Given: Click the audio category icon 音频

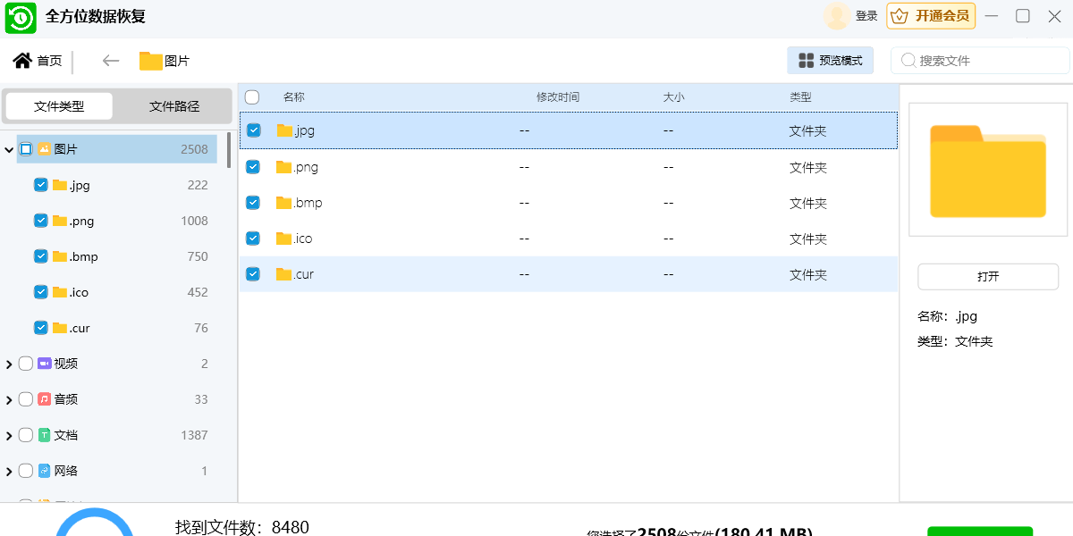Looking at the screenshot, I should [44, 399].
